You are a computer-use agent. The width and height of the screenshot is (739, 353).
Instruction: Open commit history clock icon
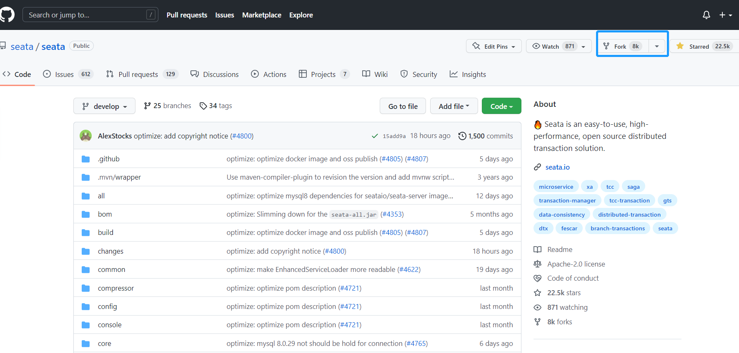click(x=462, y=136)
